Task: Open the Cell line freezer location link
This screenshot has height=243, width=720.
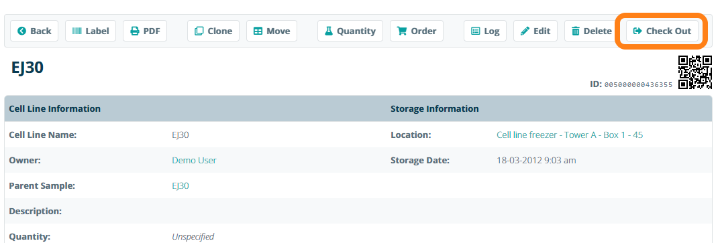Action: 570,135
